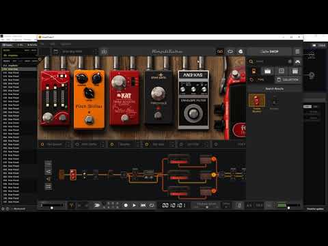Select the top amp block in signal chain

tap(179, 159)
